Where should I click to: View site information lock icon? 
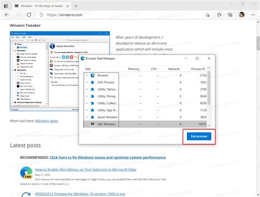click(x=42, y=15)
